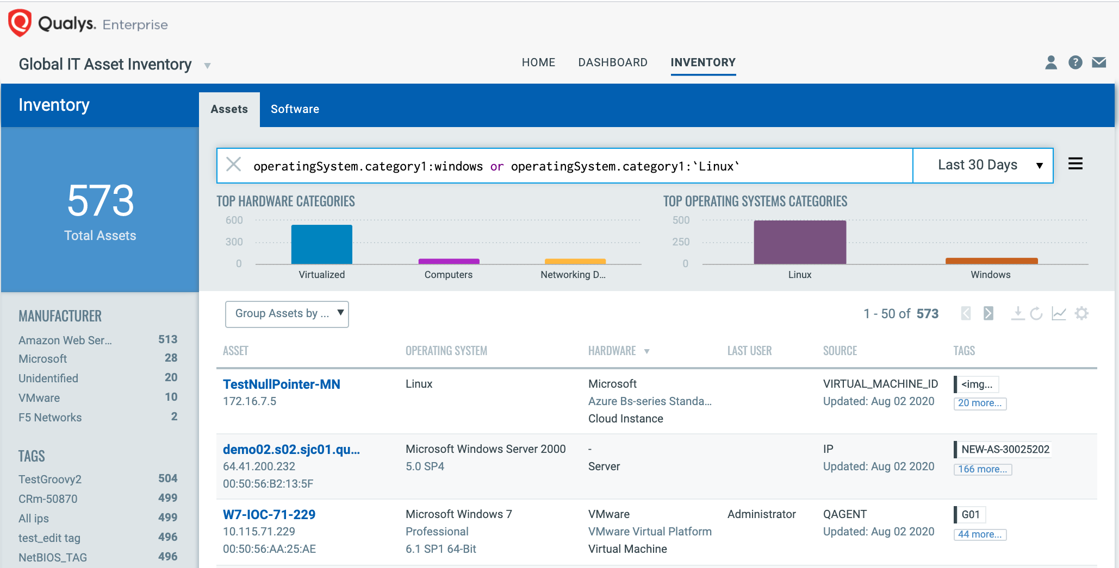
Task: Toggle the chart graph view icon
Action: (x=1059, y=313)
